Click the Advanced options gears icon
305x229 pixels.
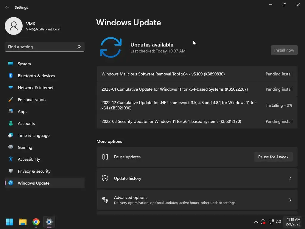[x=105, y=199]
